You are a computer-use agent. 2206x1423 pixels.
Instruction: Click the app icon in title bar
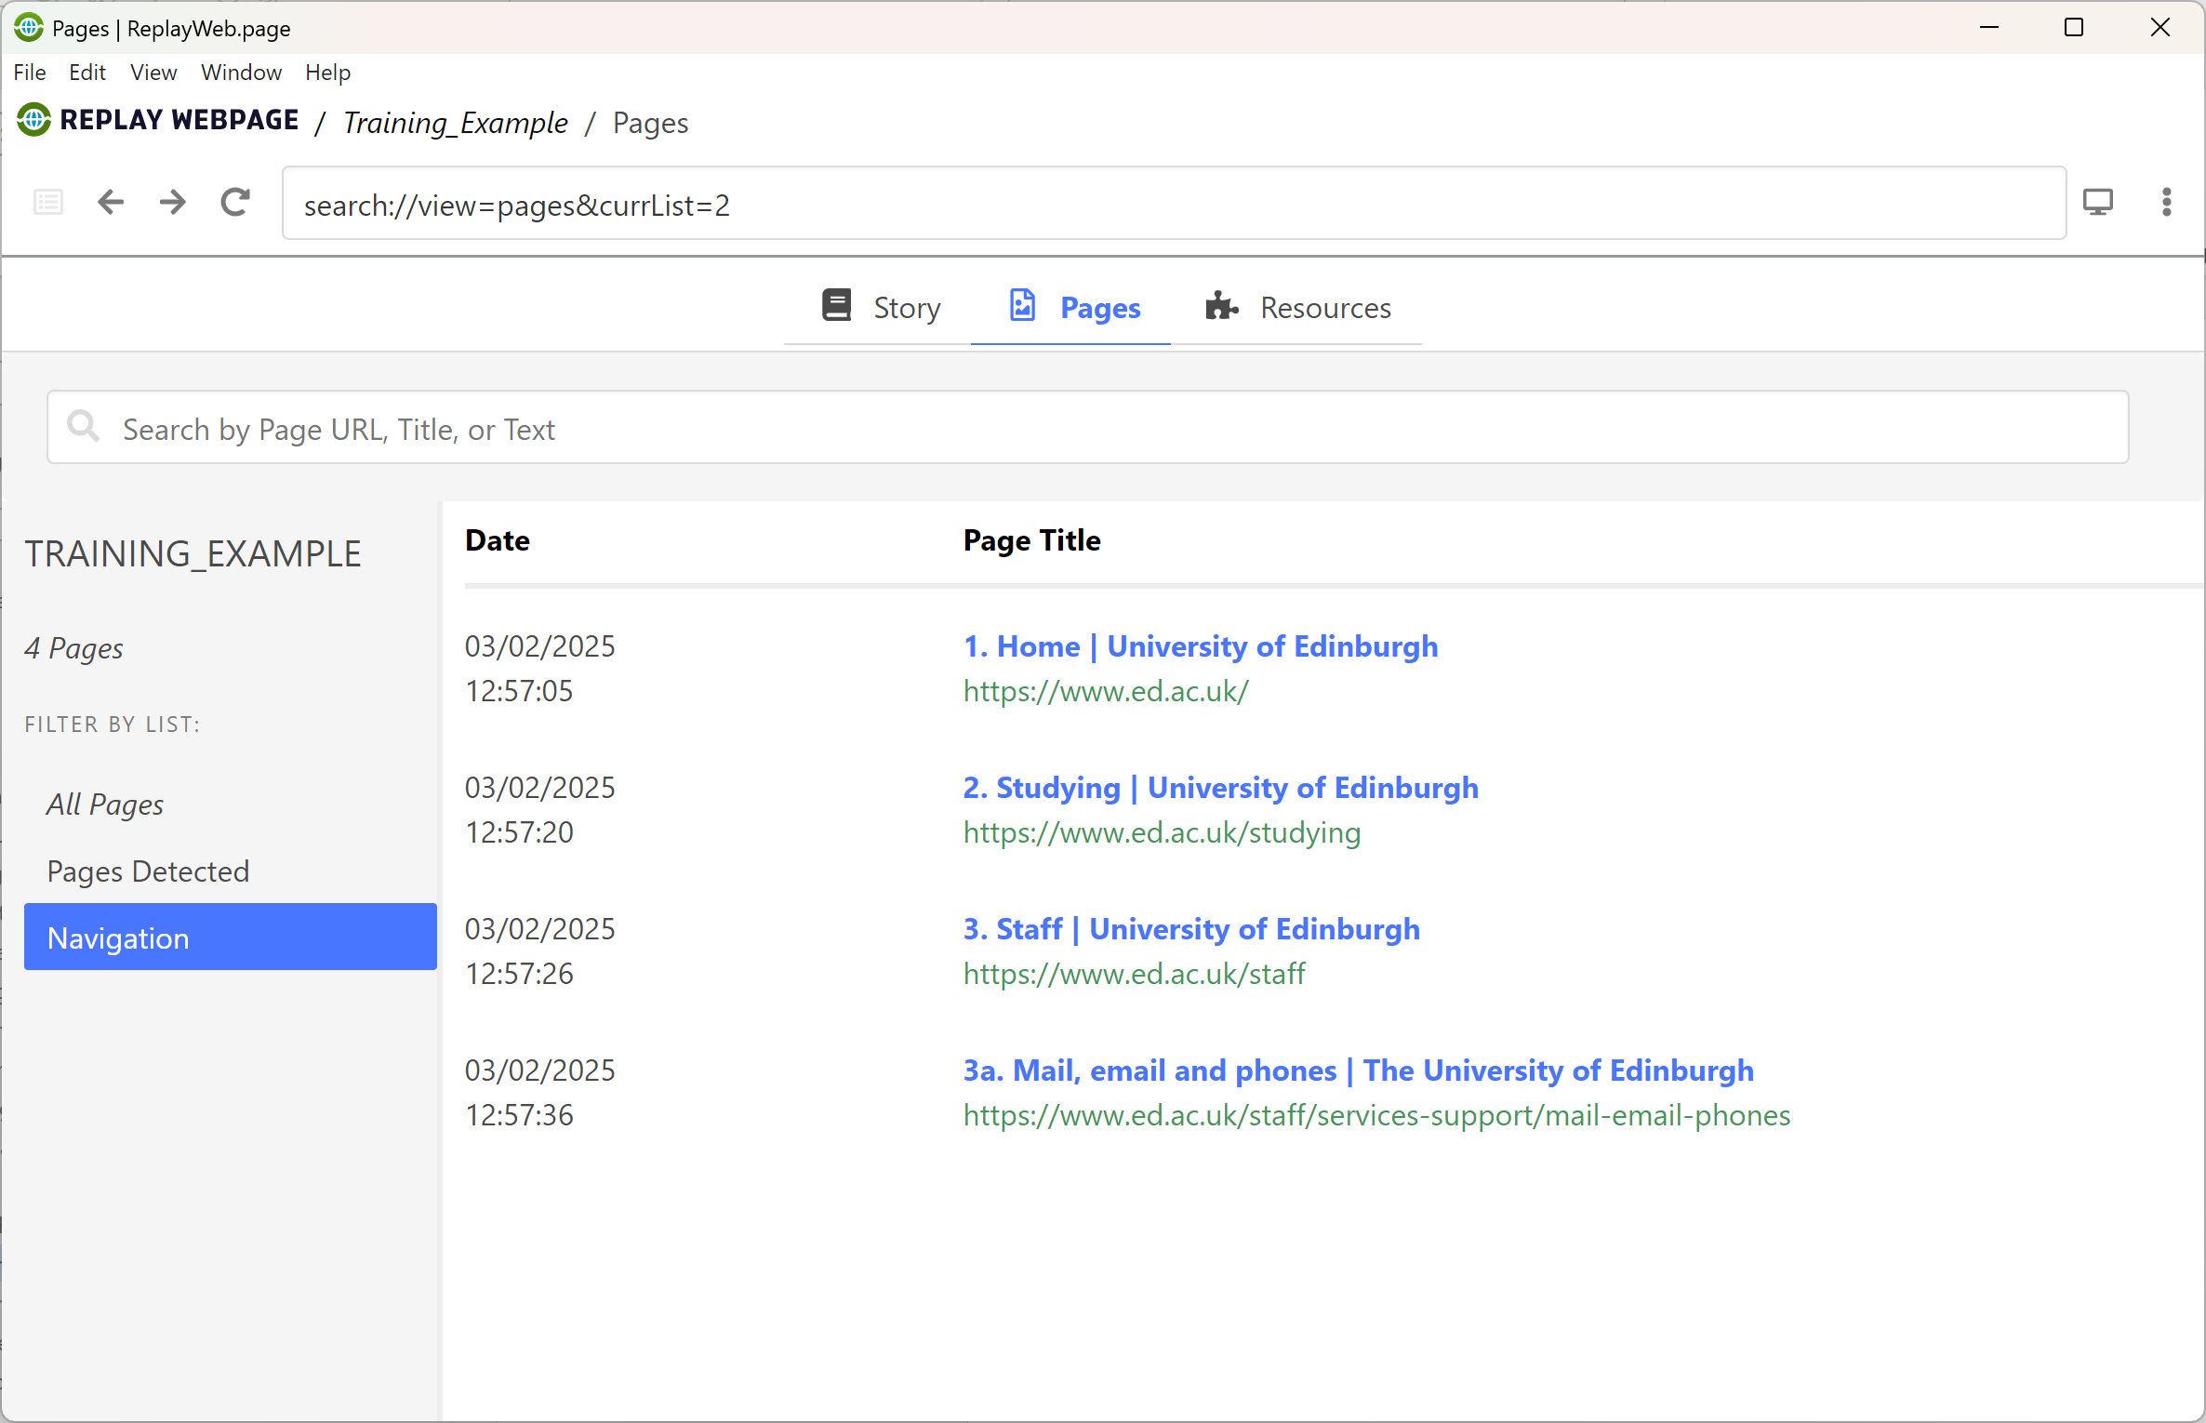[29, 28]
